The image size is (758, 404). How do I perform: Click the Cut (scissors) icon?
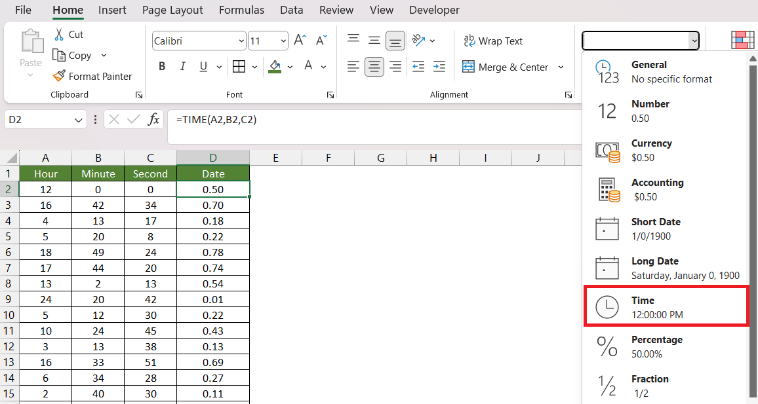(x=58, y=34)
